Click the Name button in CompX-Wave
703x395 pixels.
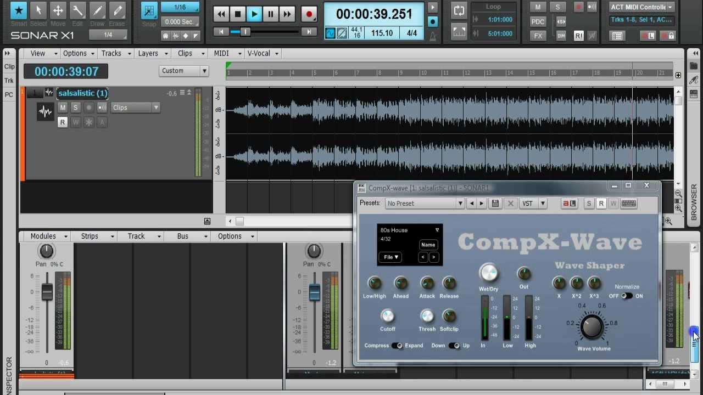tap(428, 245)
